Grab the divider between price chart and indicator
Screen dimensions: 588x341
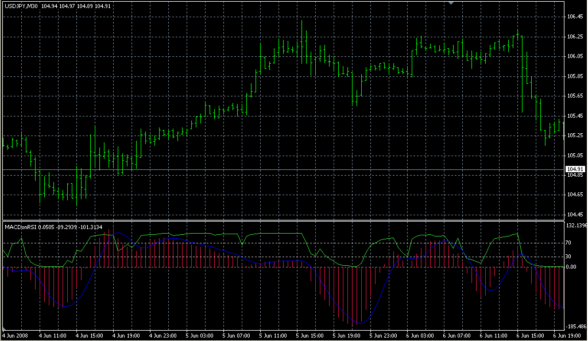pyautogui.click(x=281, y=220)
